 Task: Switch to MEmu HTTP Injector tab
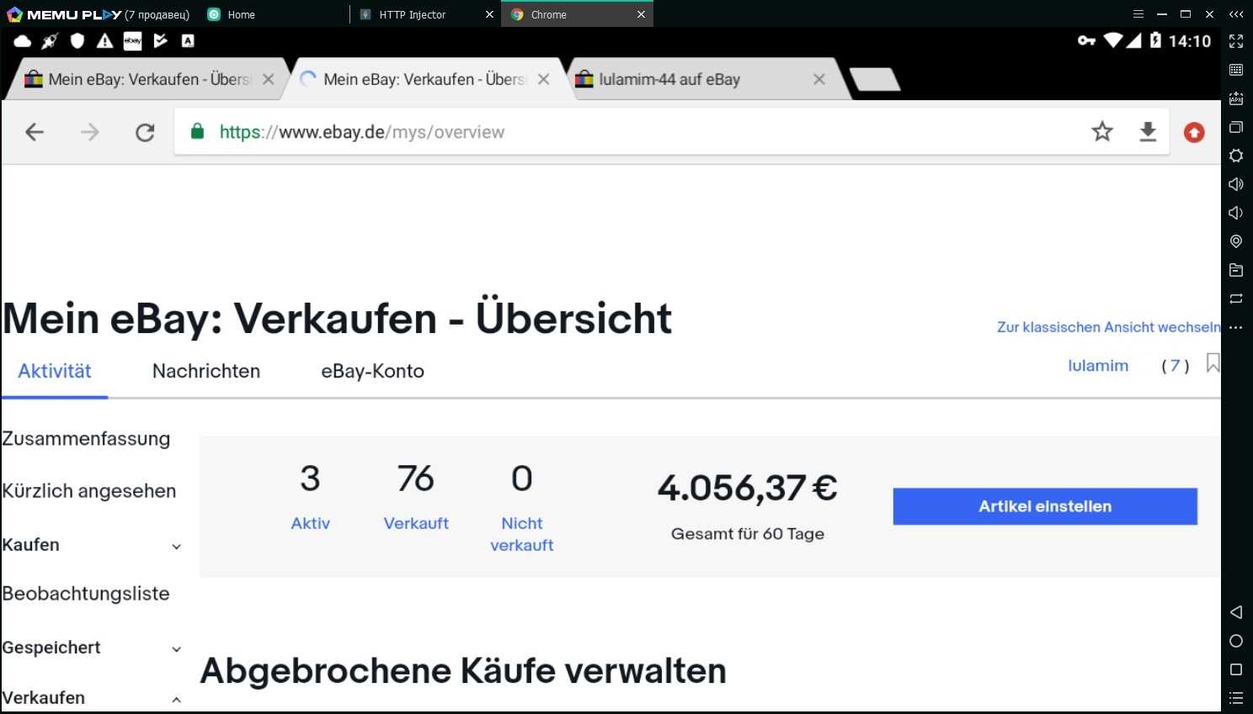(413, 14)
